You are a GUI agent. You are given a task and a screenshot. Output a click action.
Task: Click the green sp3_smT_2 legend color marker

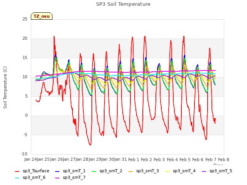tap(94, 171)
